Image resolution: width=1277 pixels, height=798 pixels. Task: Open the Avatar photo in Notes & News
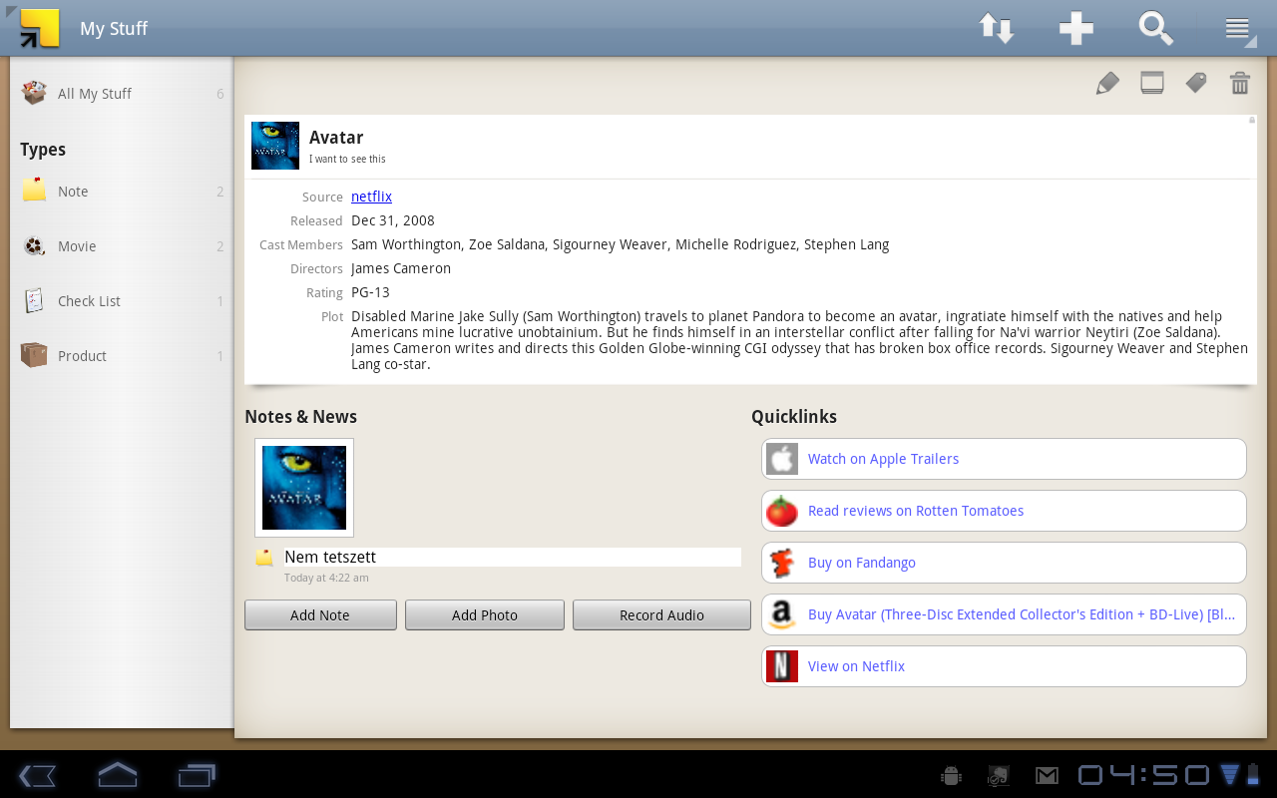304,488
